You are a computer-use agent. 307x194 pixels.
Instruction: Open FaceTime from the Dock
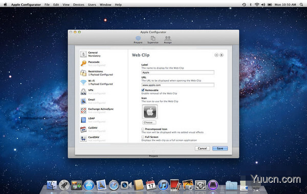point(126,185)
